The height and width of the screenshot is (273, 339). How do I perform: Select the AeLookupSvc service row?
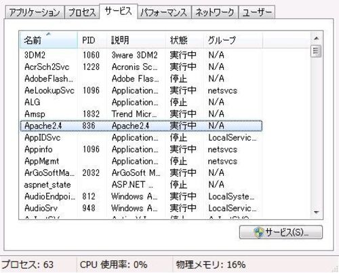pyautogui.click(x=141, y=90)
